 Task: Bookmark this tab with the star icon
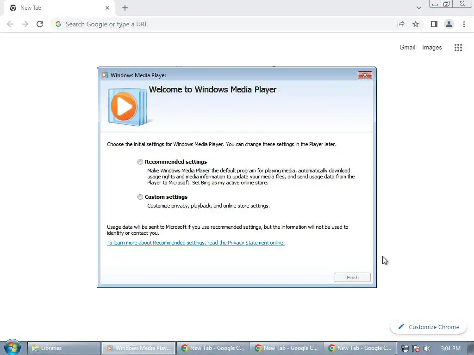pos(416,24)
